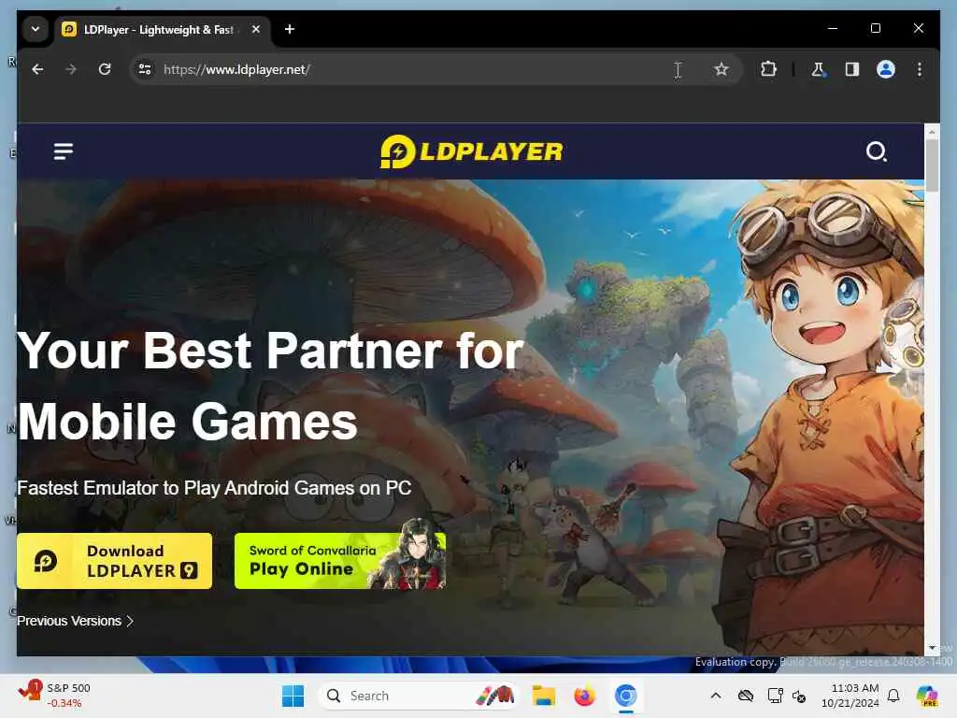Click the taskbar Search box

point(418,696)
